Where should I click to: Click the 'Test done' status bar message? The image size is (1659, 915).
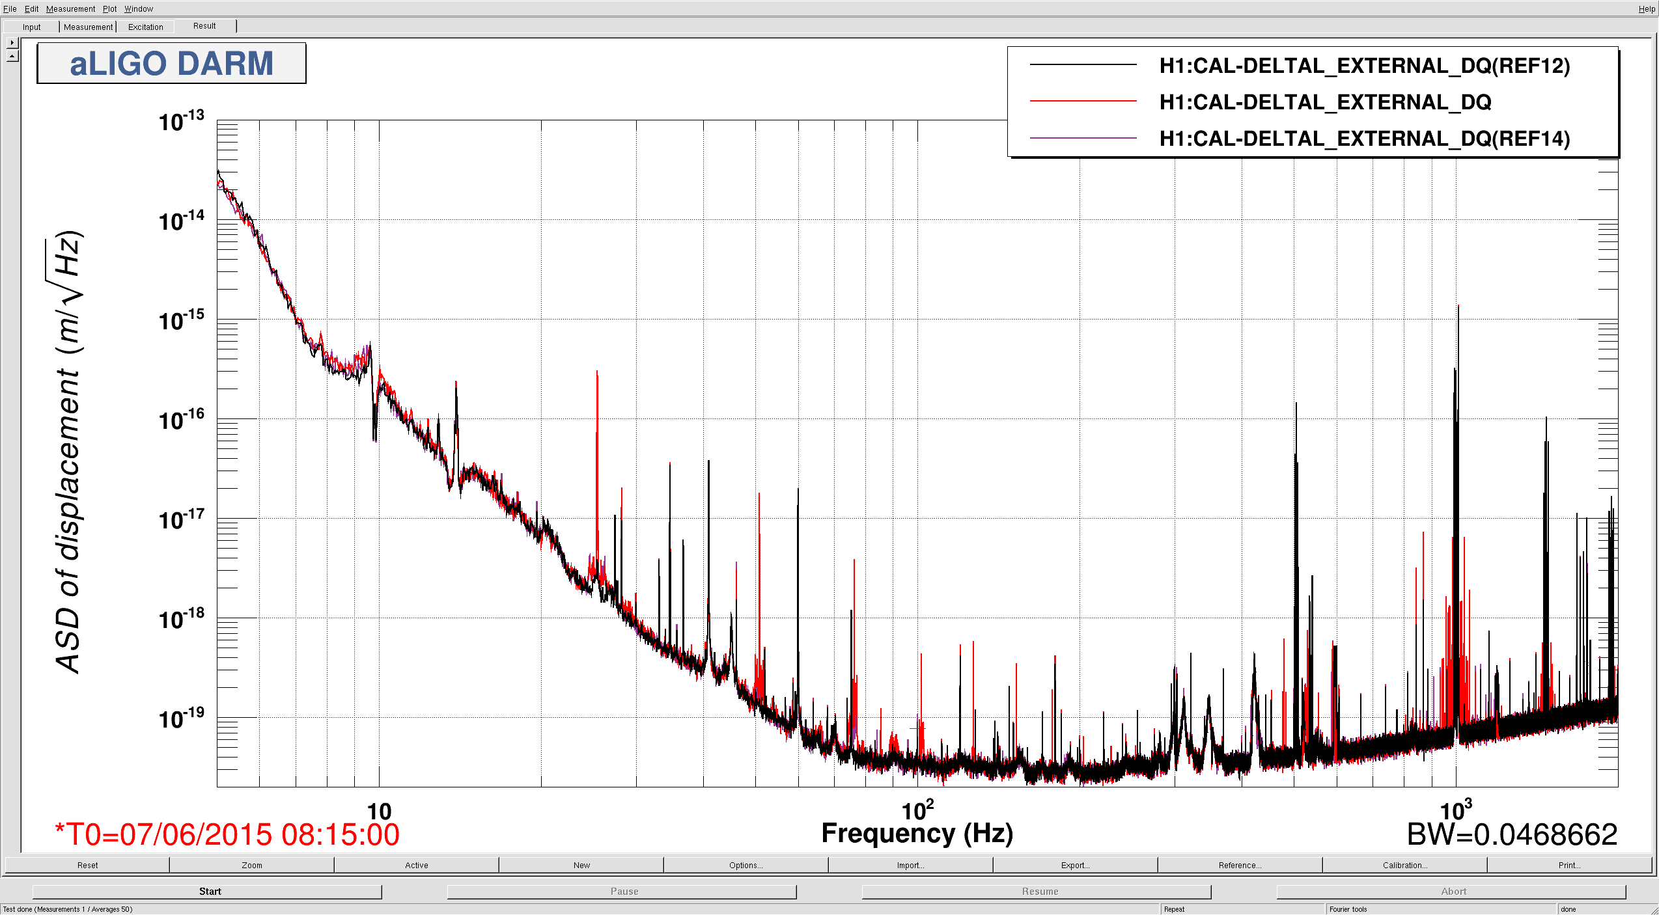(68, 909)
